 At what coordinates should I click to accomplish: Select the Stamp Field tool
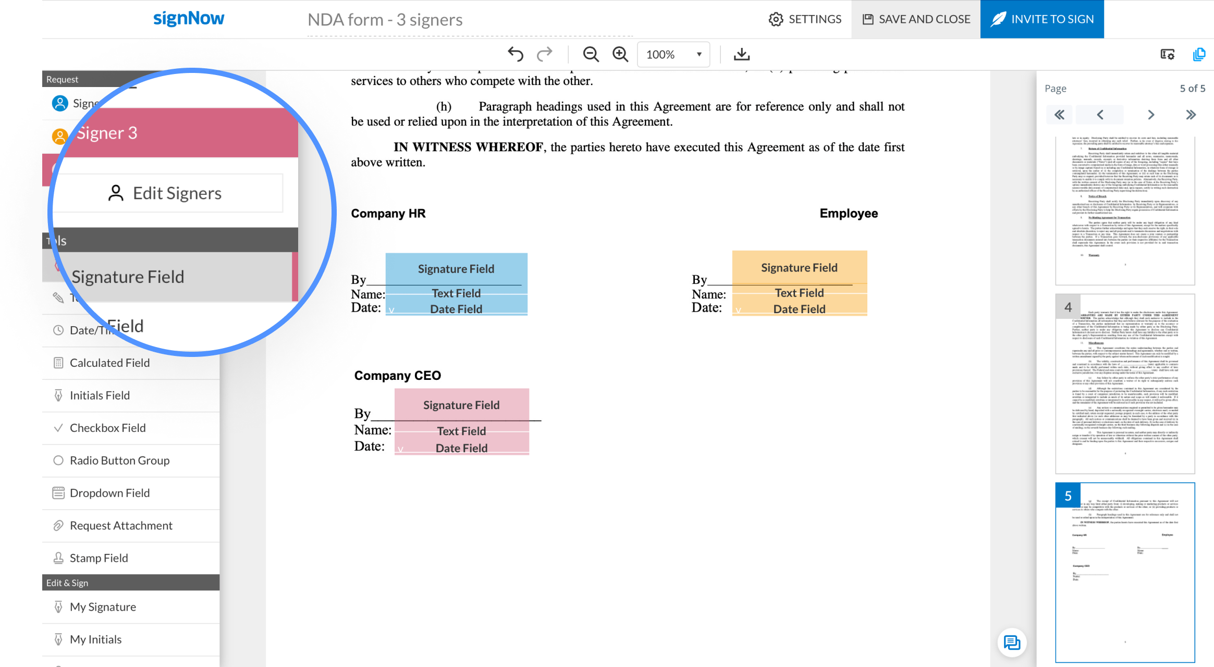pos(99,558)
